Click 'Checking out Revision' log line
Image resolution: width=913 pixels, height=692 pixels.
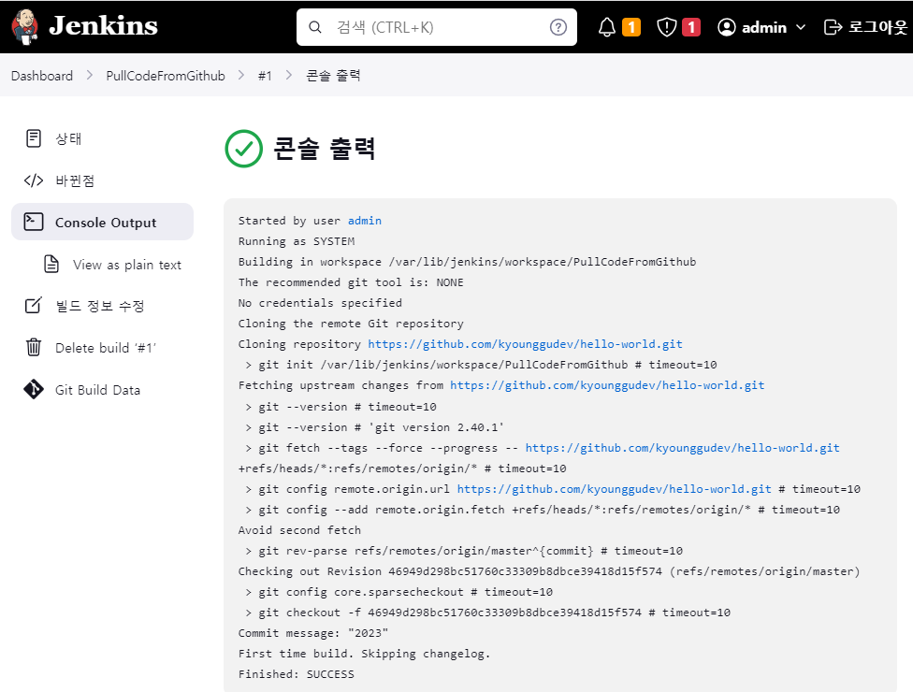tap(548, 571)
